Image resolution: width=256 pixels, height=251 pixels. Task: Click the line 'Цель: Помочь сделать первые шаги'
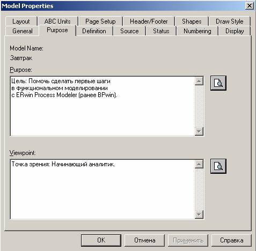[61, 81]
